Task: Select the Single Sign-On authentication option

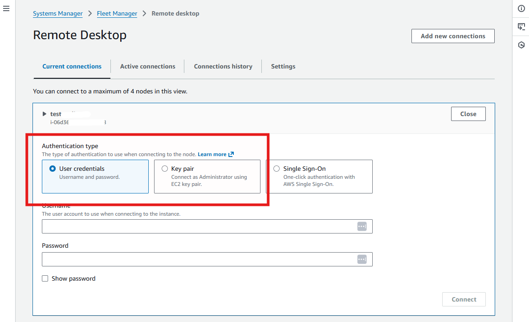Action: point(277,168)
